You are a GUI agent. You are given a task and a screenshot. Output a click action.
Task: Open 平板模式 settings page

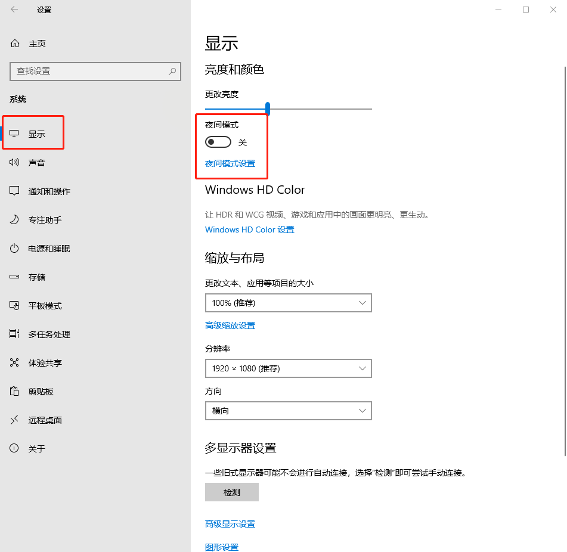(45, 306)
